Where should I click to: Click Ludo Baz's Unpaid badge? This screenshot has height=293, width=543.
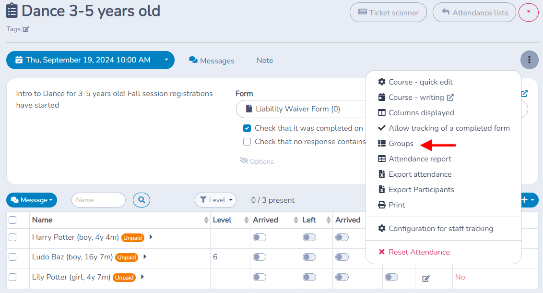coord(127,257)
